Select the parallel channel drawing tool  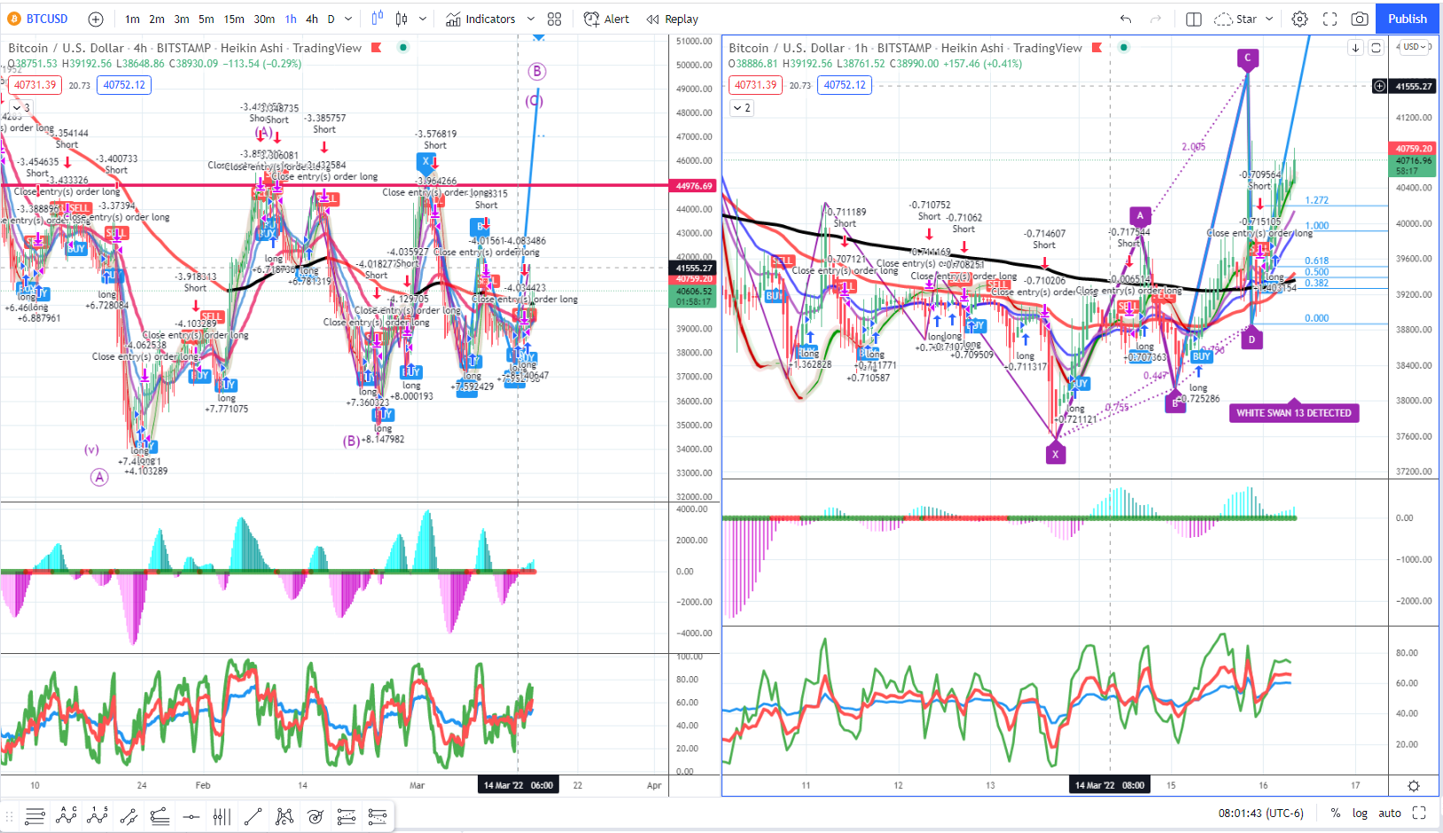(x=129, y=816)
